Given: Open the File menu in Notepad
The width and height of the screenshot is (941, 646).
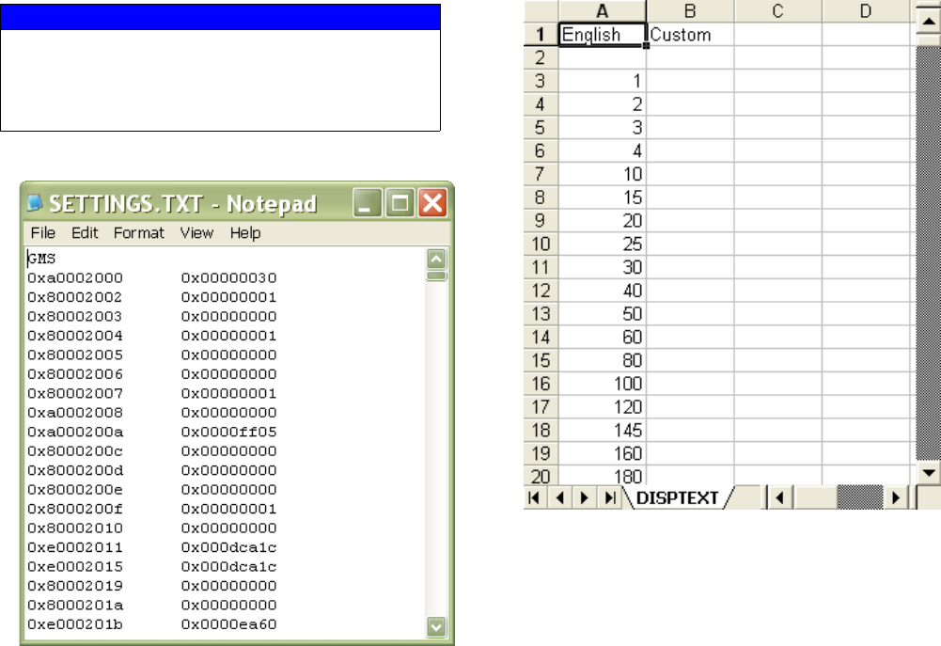Looking at the screenshot, I should [42, 233].
